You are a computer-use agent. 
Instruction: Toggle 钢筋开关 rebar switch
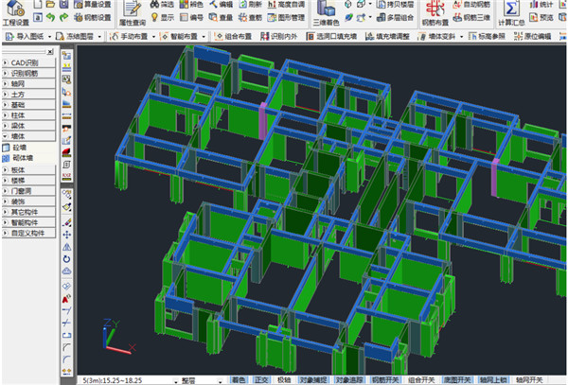tap(385, 380)
